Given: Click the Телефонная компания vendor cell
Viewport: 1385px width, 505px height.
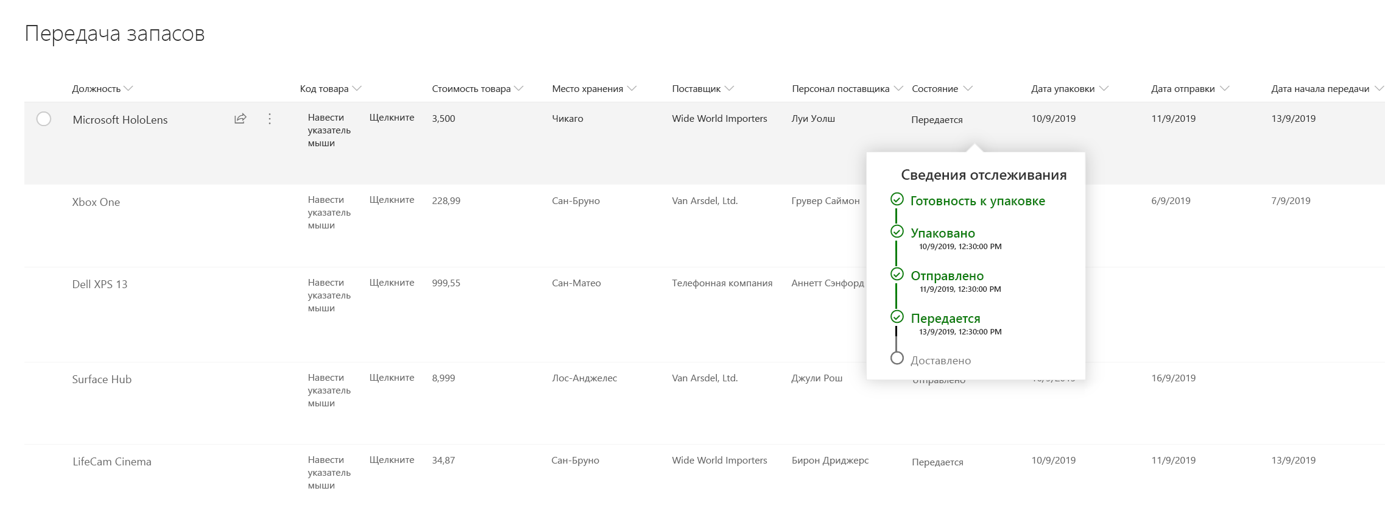Looking at the screenshot, I should [722, 283].
